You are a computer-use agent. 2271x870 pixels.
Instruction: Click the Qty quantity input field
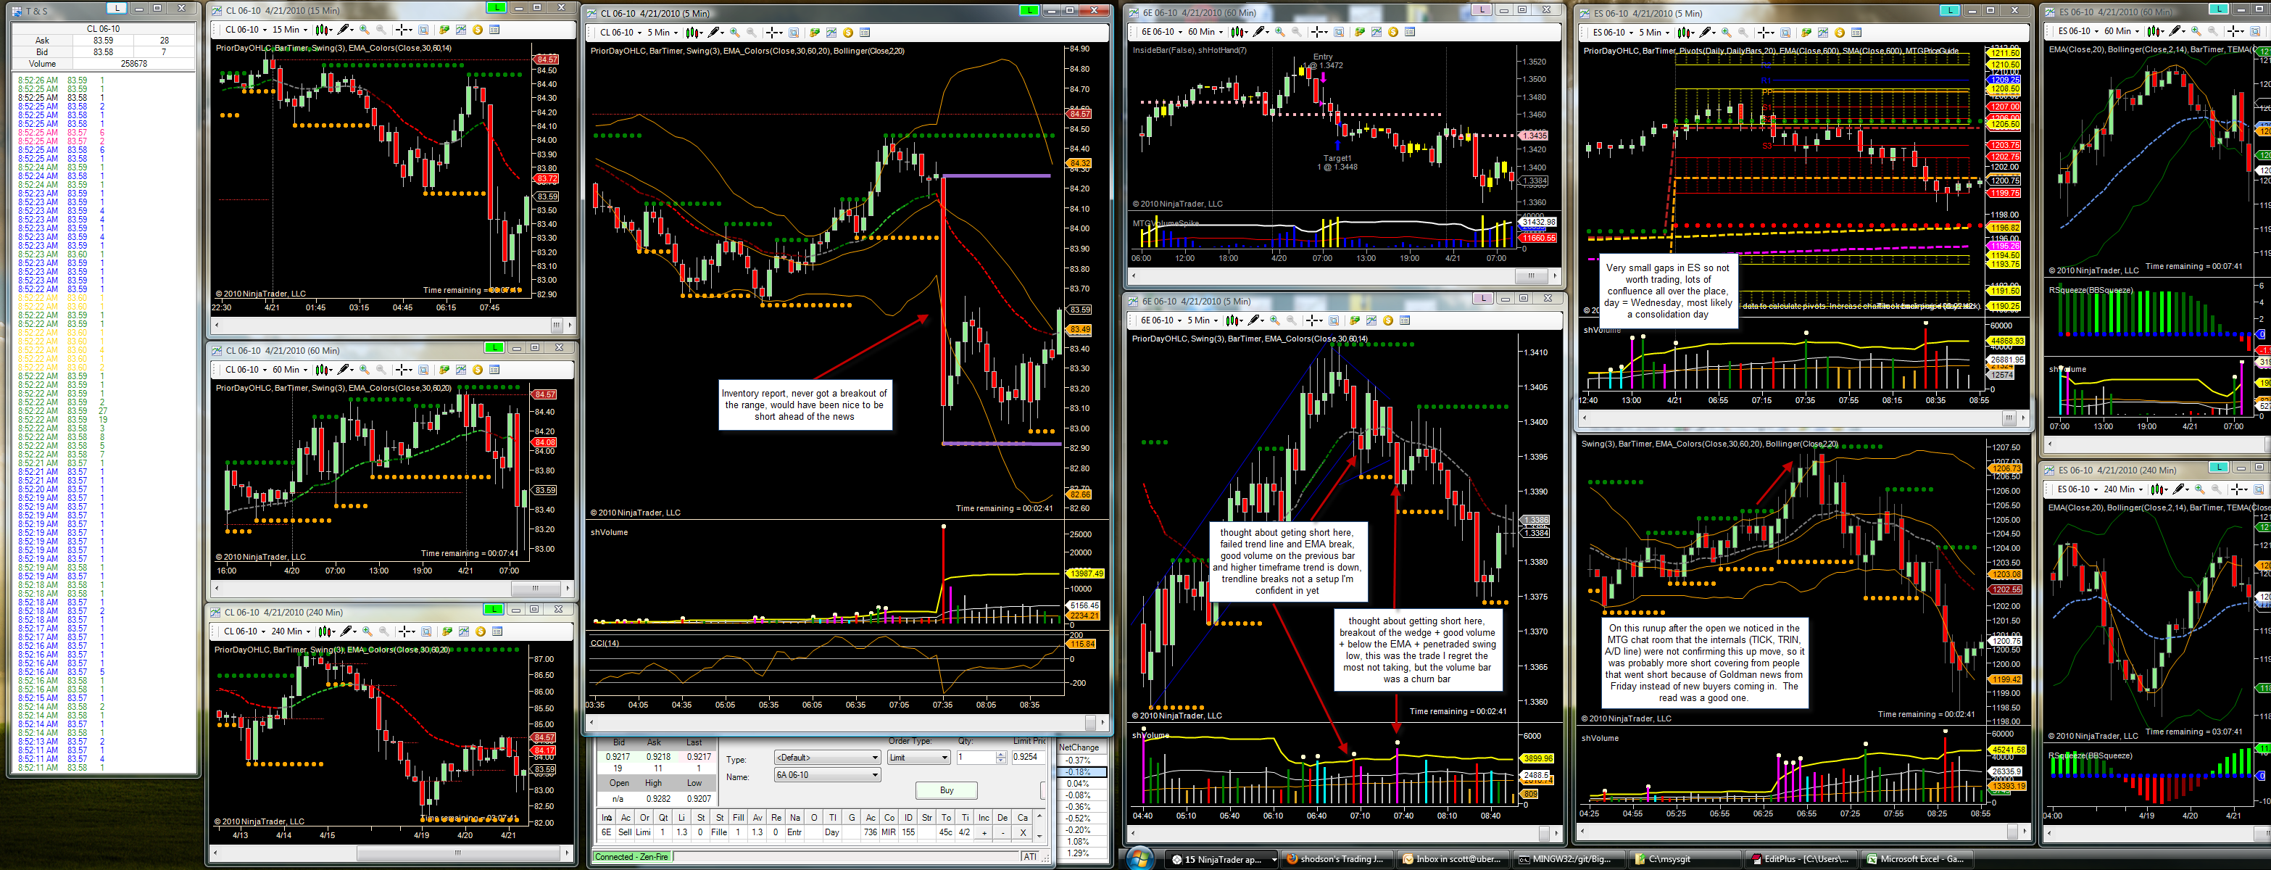[976, 758]
